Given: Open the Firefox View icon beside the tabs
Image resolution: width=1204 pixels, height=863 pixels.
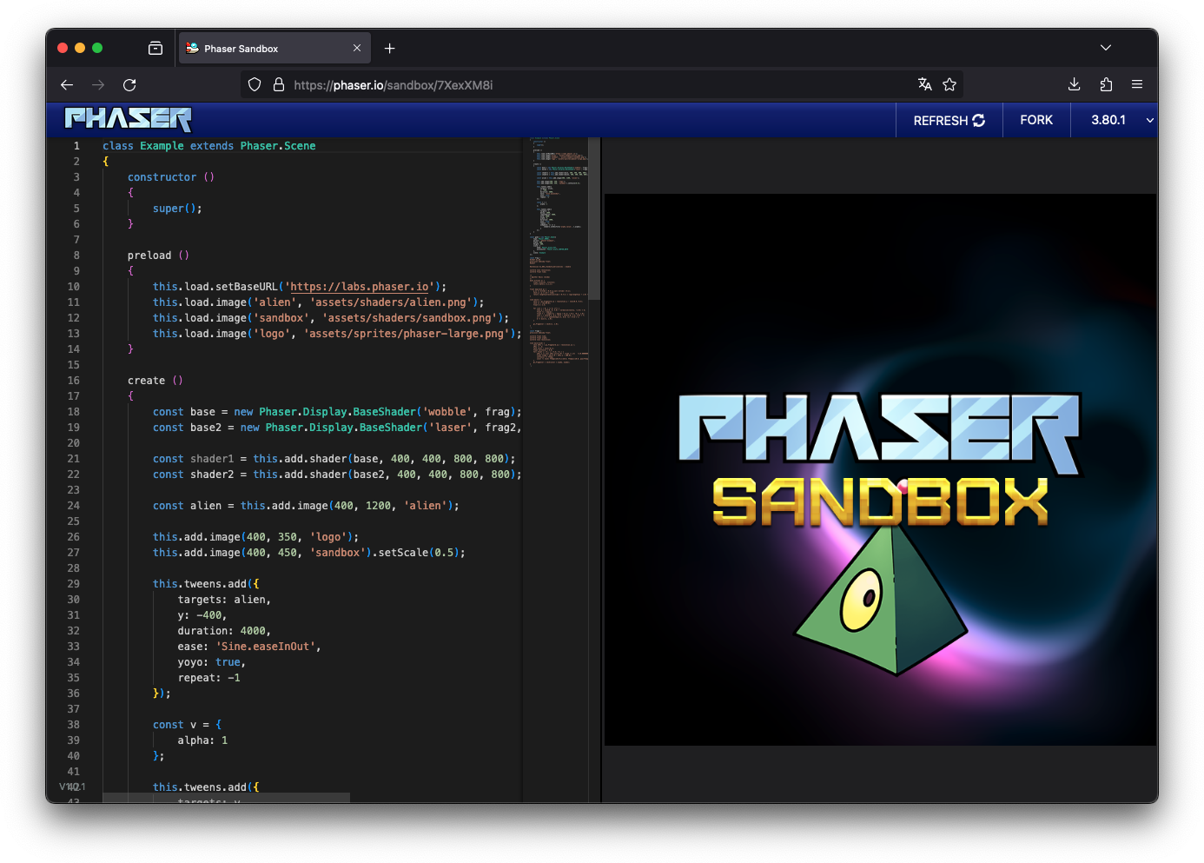Looking at the screenshot, I should click(155, 48).
